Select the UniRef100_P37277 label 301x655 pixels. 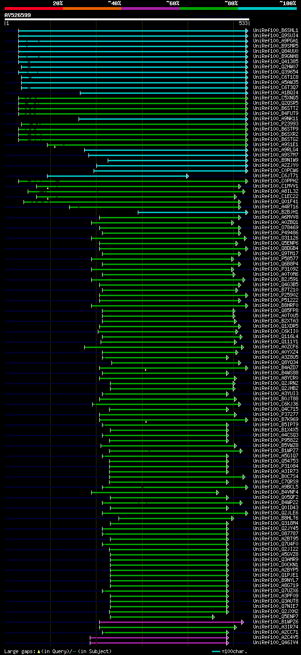coord(276,415)
